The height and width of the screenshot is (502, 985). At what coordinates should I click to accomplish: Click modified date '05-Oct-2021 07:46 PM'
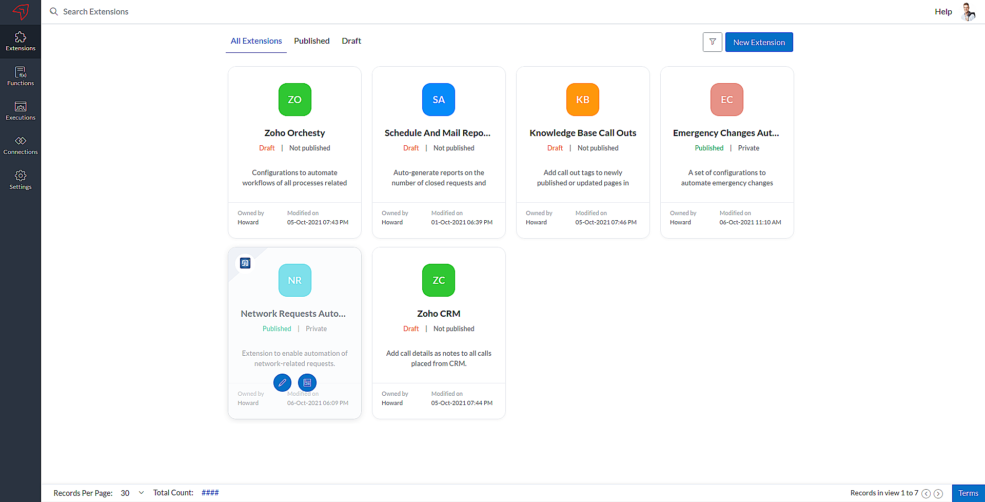pos(606,223)
